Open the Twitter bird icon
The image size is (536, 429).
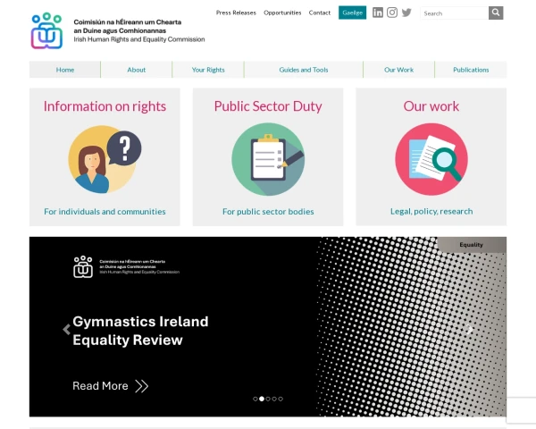[x=406, y=13]
